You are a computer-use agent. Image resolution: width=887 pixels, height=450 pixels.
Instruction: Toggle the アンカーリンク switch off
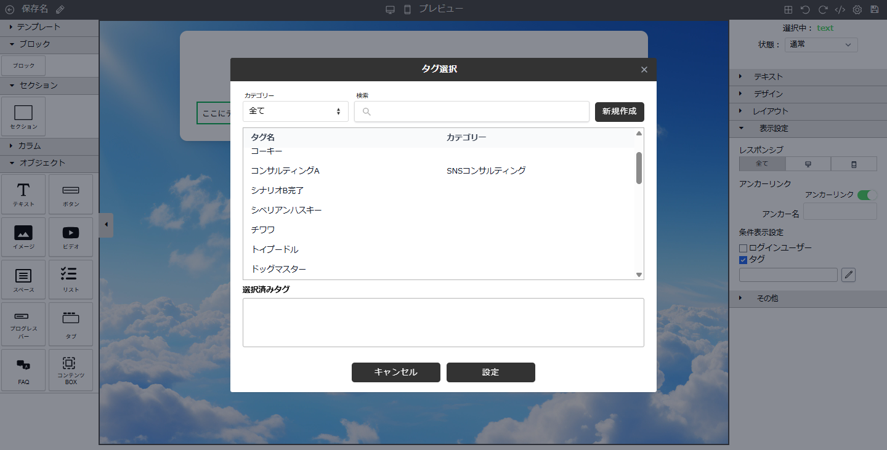[867, 195]
